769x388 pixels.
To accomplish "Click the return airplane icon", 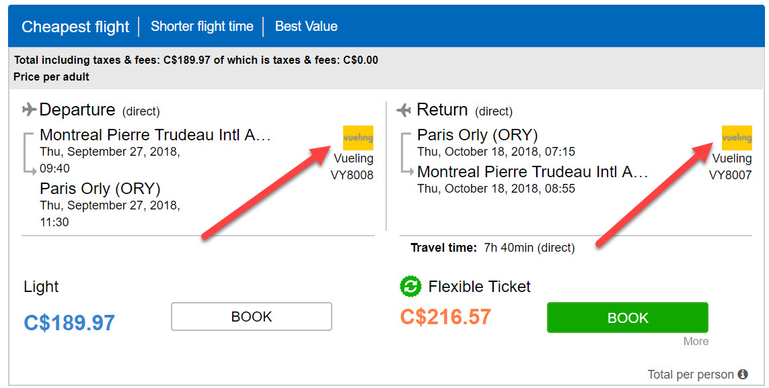I will click(x=404, y=109).
